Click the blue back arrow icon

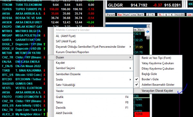[x=147, y=32]
